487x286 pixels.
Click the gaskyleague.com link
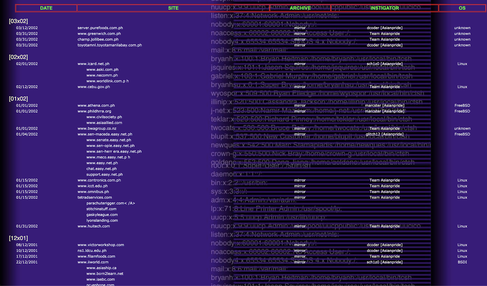coord(102,215)
